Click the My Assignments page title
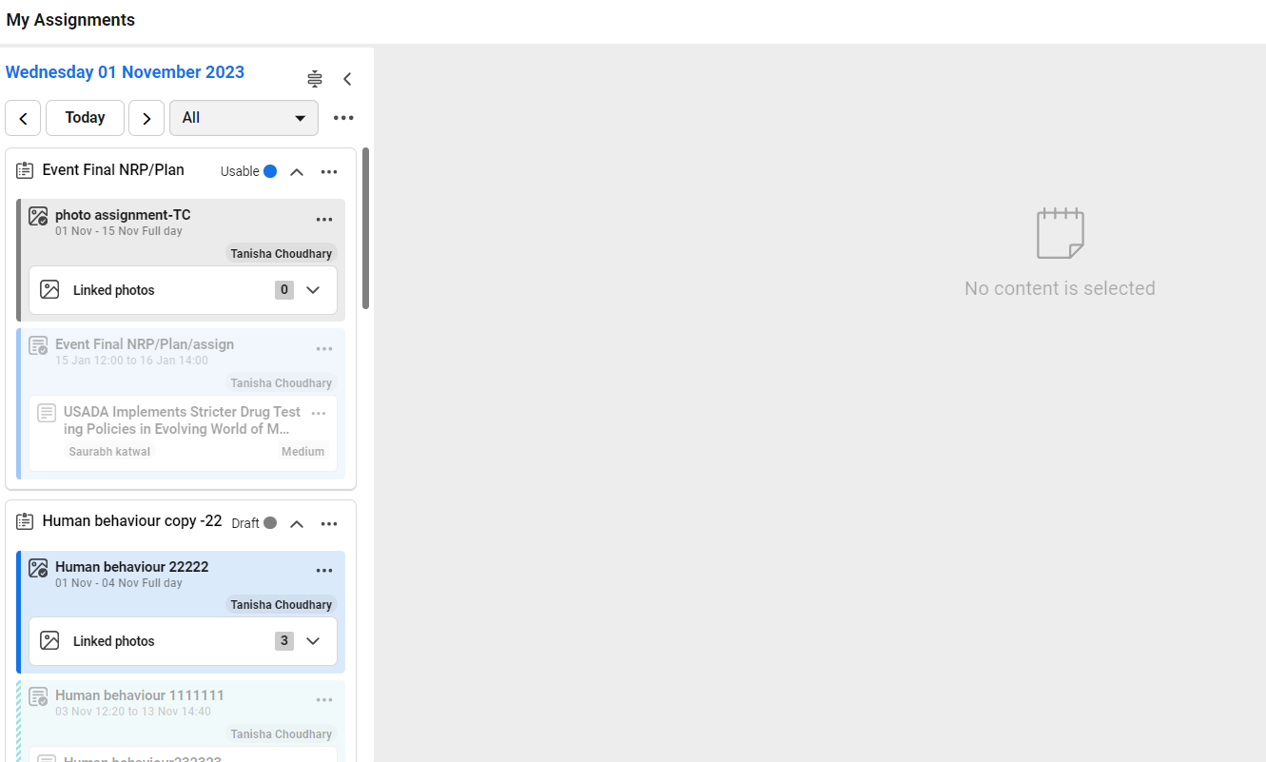This screenshot has width=1266, height=762. pyautogui.click(x=70, y=20)
